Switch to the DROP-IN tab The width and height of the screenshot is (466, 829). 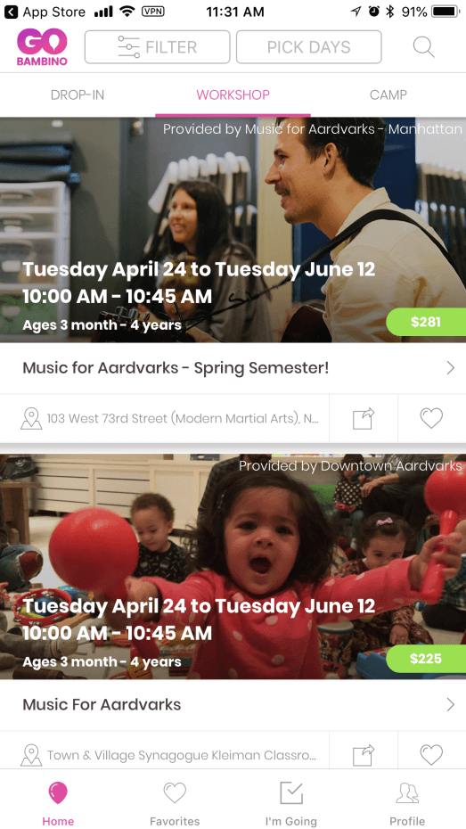click(x=78, y=95)
